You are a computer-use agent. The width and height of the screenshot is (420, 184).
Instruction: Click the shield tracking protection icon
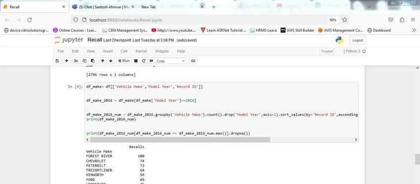76,20
